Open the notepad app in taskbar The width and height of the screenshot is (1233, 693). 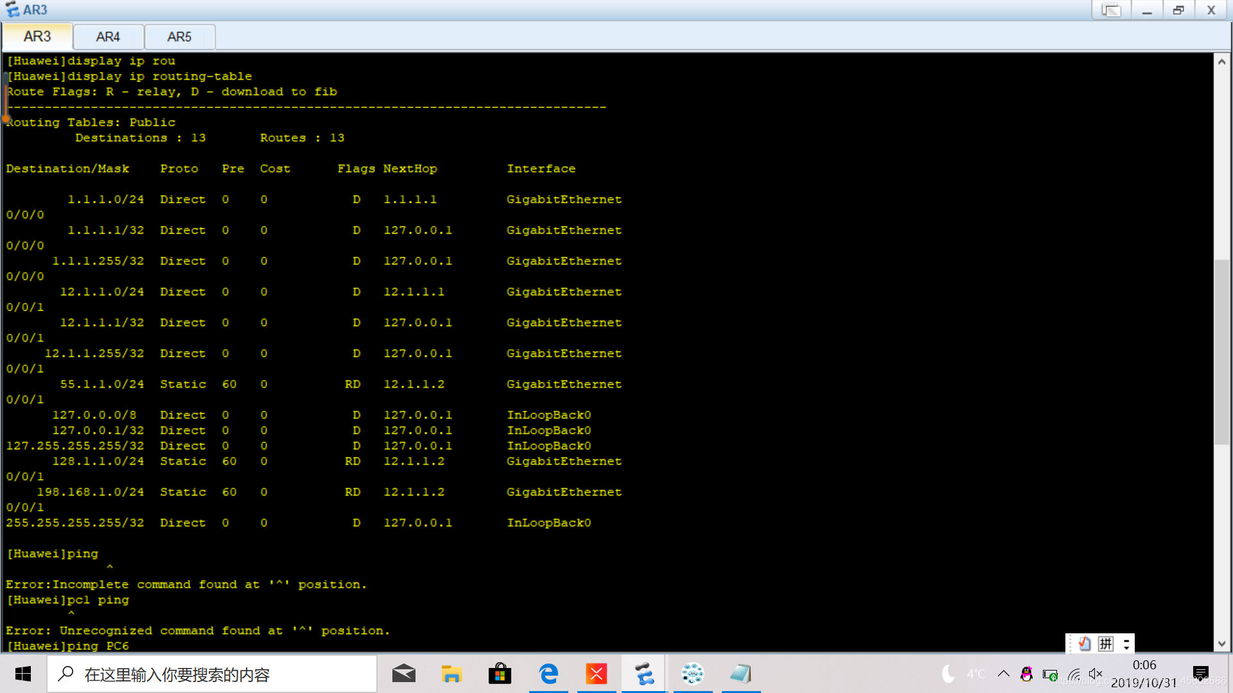(740, 674)
